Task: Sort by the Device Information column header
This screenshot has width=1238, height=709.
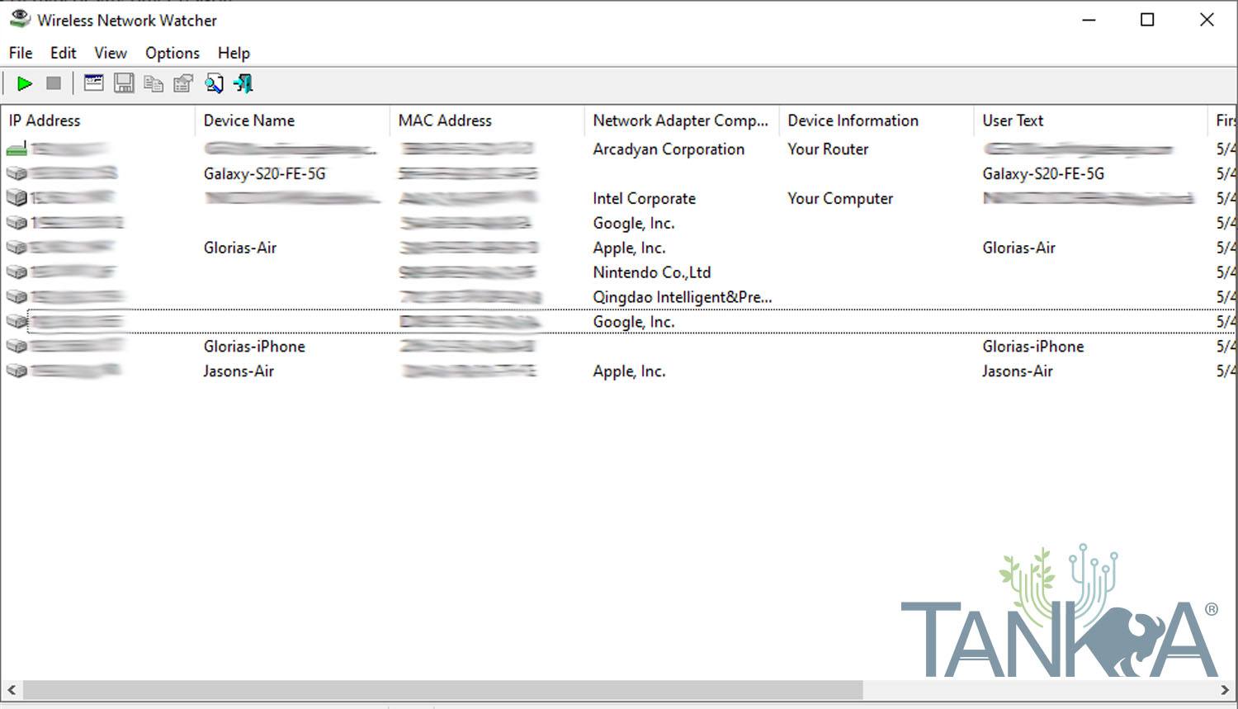Action: [877, 121]
